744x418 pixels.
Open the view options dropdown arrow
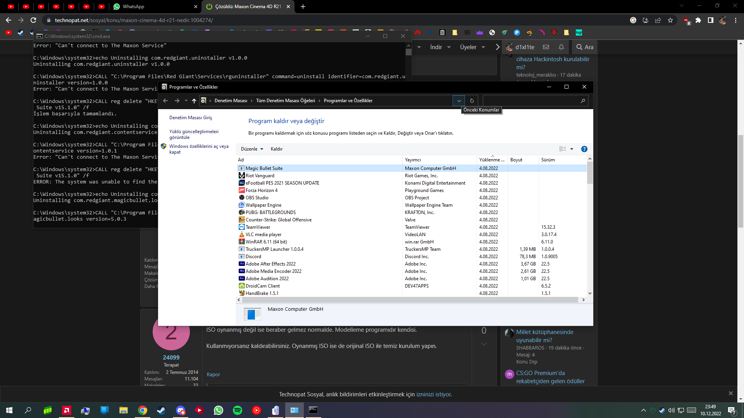(572, 149)
